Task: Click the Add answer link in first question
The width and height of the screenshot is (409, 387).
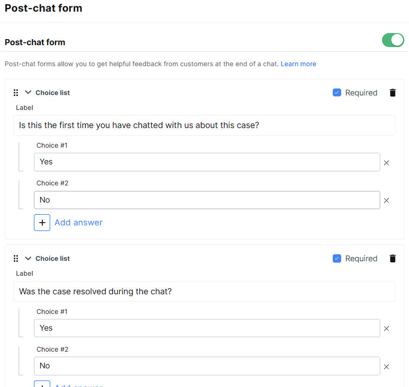Action: (79, 223)
